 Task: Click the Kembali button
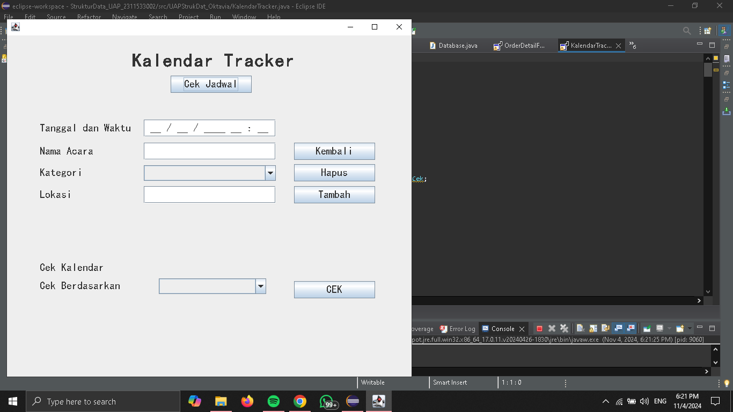pyautogui.click(x=334, y=151)
